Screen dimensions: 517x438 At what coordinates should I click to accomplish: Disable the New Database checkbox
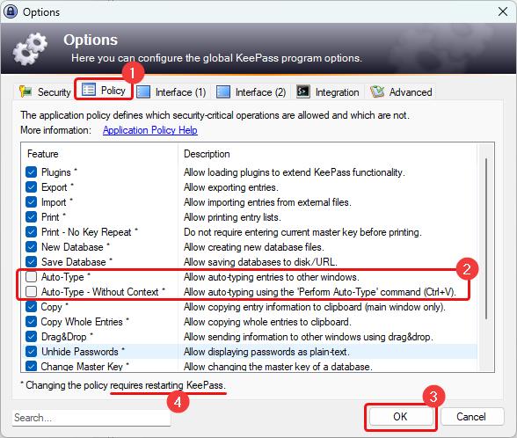click(x=32, y=246)
